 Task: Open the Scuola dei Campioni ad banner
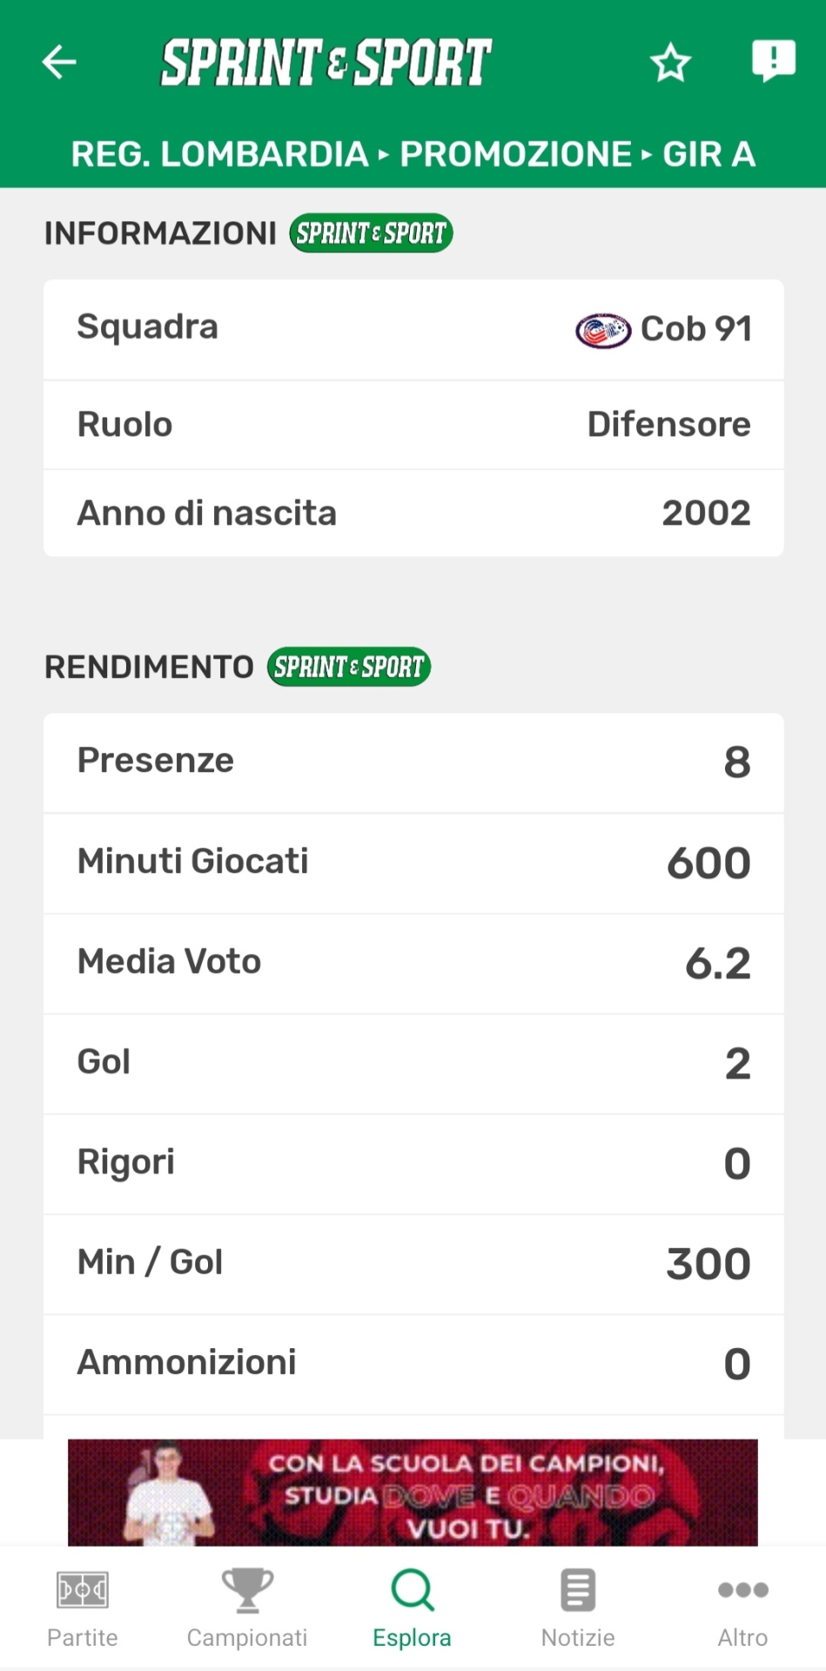pos(413,1492)
